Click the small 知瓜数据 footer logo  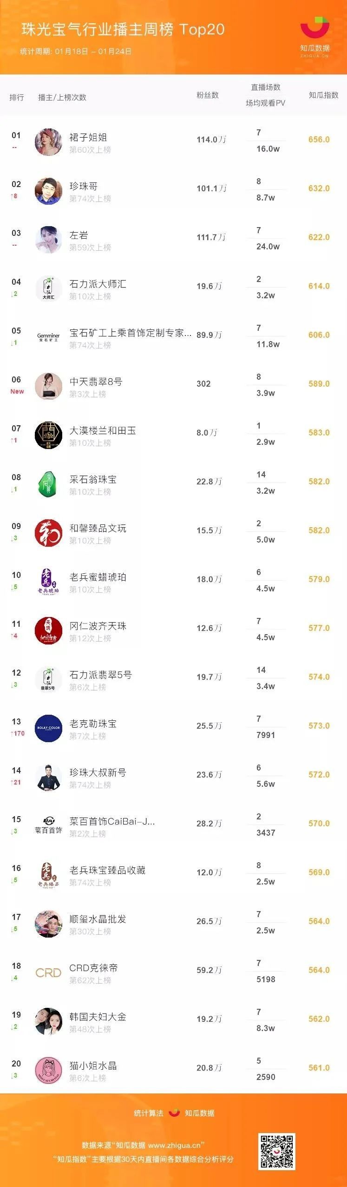pos(174,1113)
